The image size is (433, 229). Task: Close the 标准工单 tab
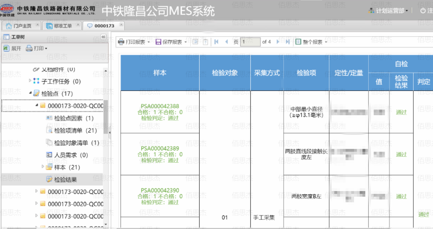click(x=78, y=25)
